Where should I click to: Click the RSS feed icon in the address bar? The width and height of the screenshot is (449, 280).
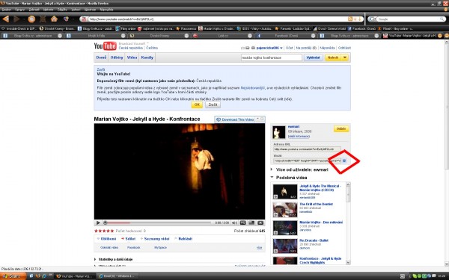coord(350,19)
